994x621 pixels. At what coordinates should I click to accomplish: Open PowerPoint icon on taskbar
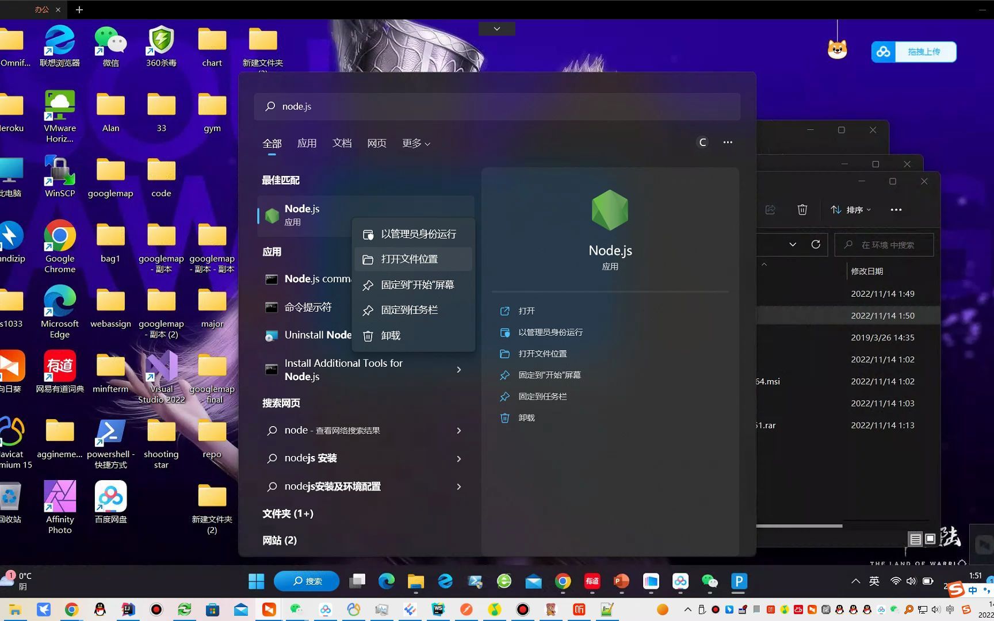[x=621, y=581]
